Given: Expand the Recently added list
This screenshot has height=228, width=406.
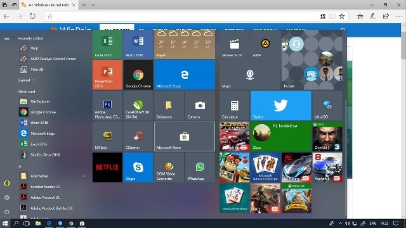Looking at the screenshot, I should [26, 80].
